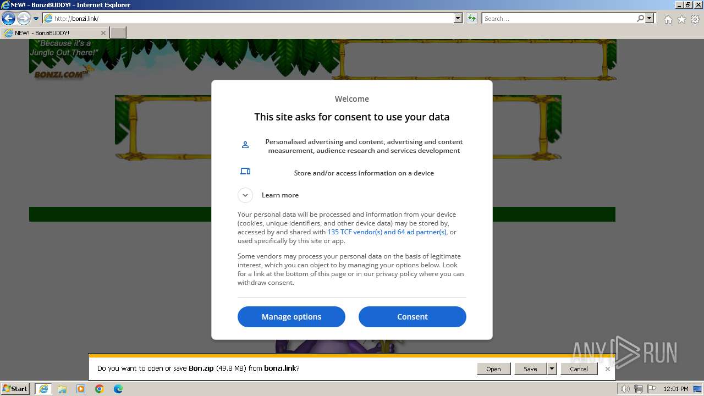Select the NEW! - BonziBUDDY! tab

(54, 33)
